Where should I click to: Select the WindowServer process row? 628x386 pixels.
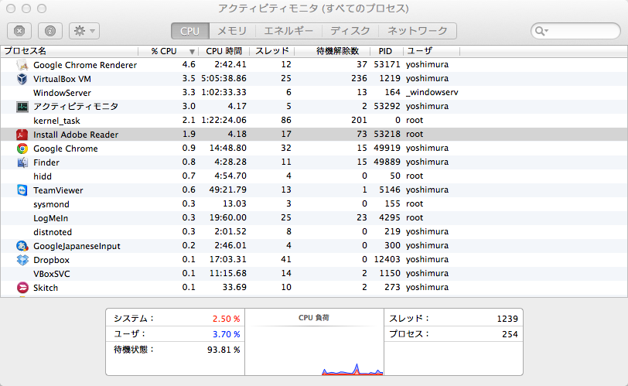point(314,93)
